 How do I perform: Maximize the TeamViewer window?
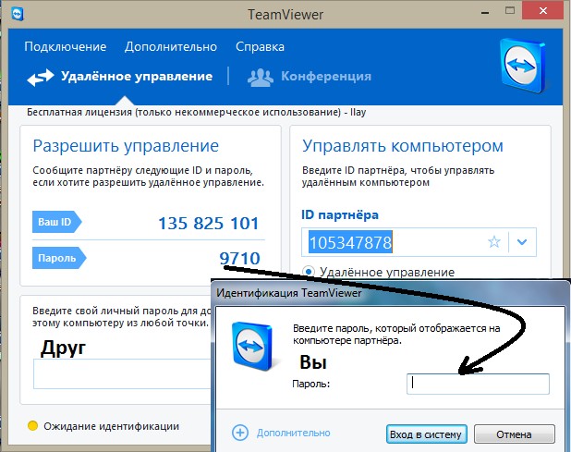click(x=510, y=10)
